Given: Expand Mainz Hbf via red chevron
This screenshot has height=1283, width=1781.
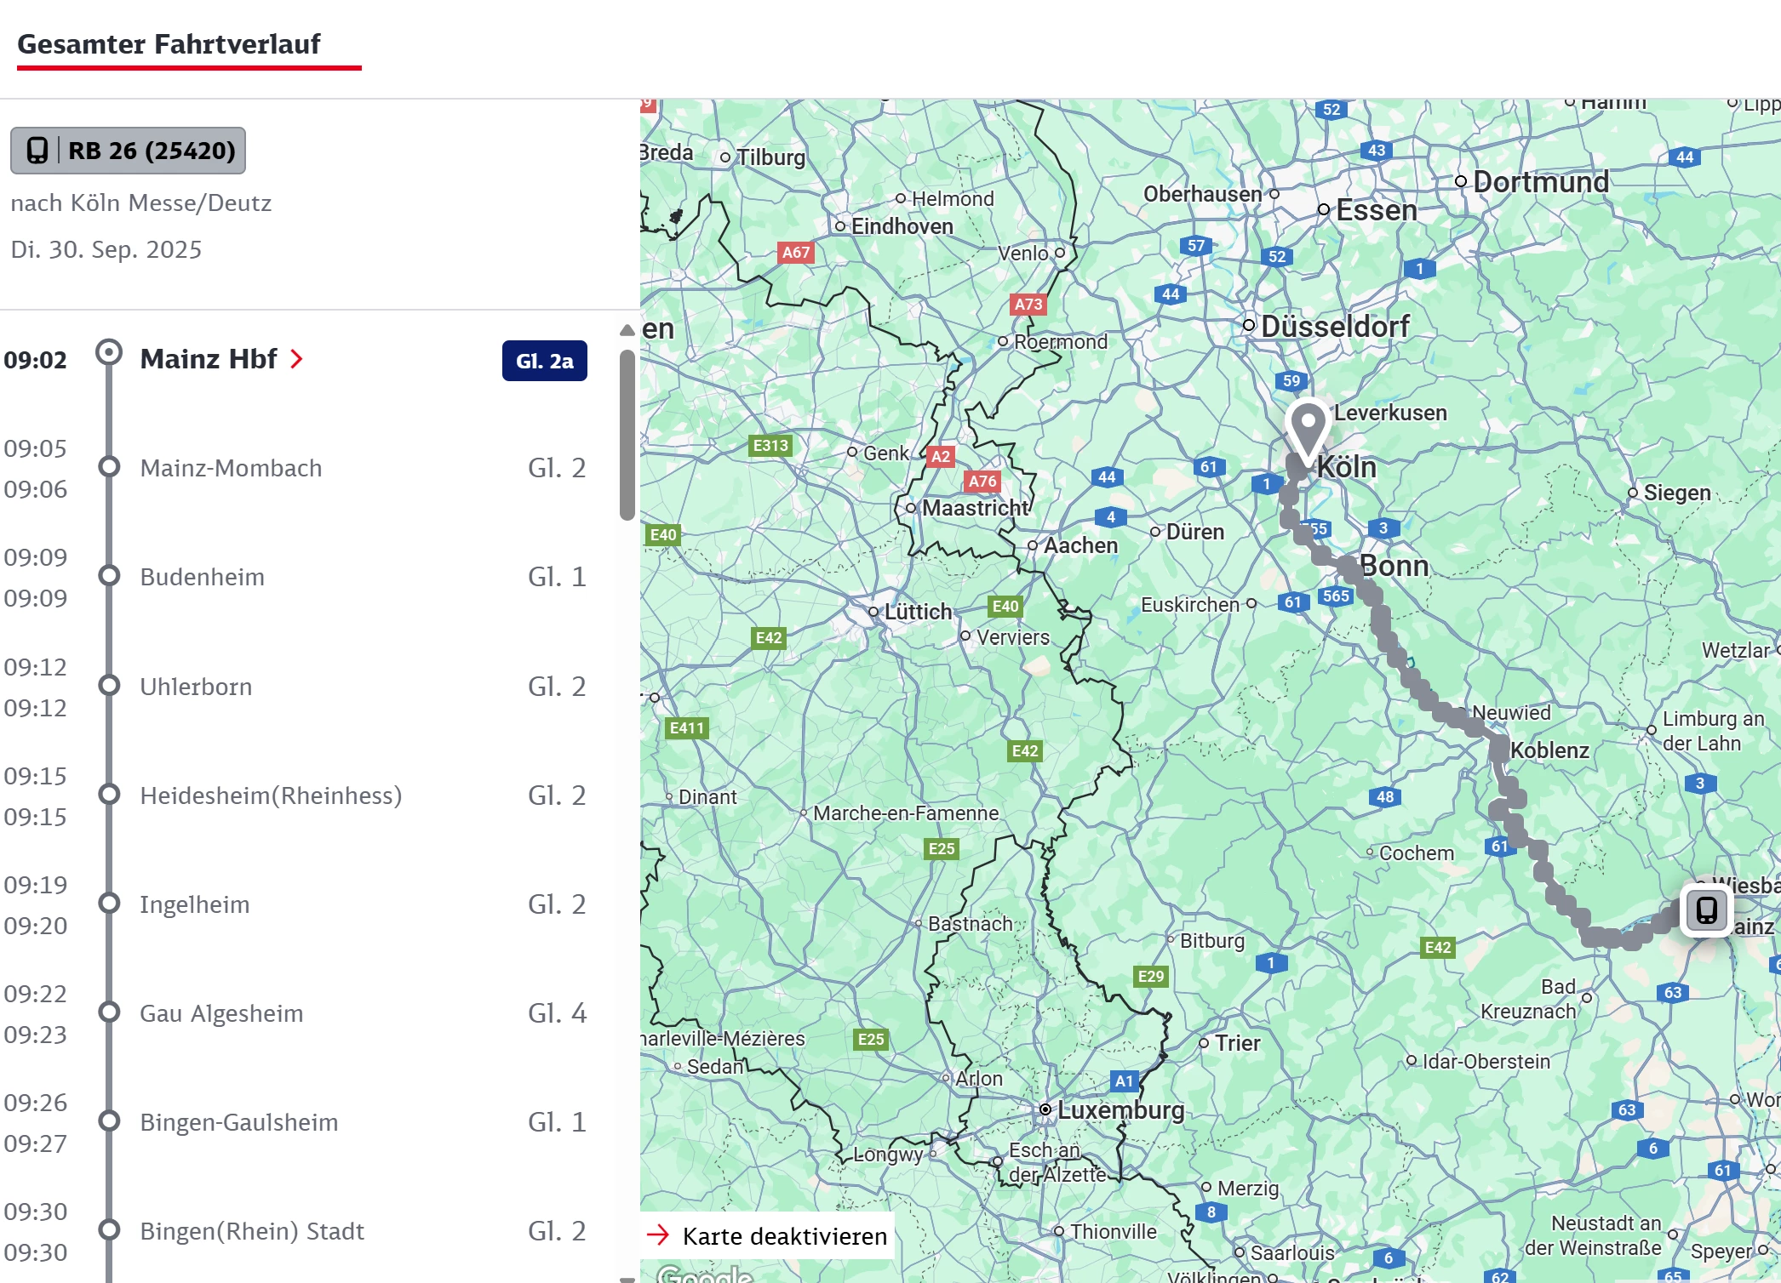Looking at the screenshot, I should tap(296, 359).
